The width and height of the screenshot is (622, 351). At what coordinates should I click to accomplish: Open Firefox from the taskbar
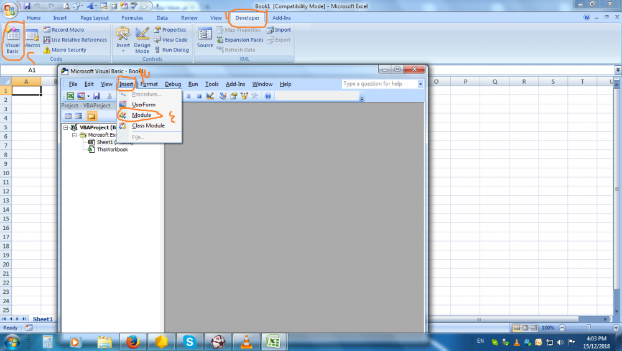click(133, 342)
